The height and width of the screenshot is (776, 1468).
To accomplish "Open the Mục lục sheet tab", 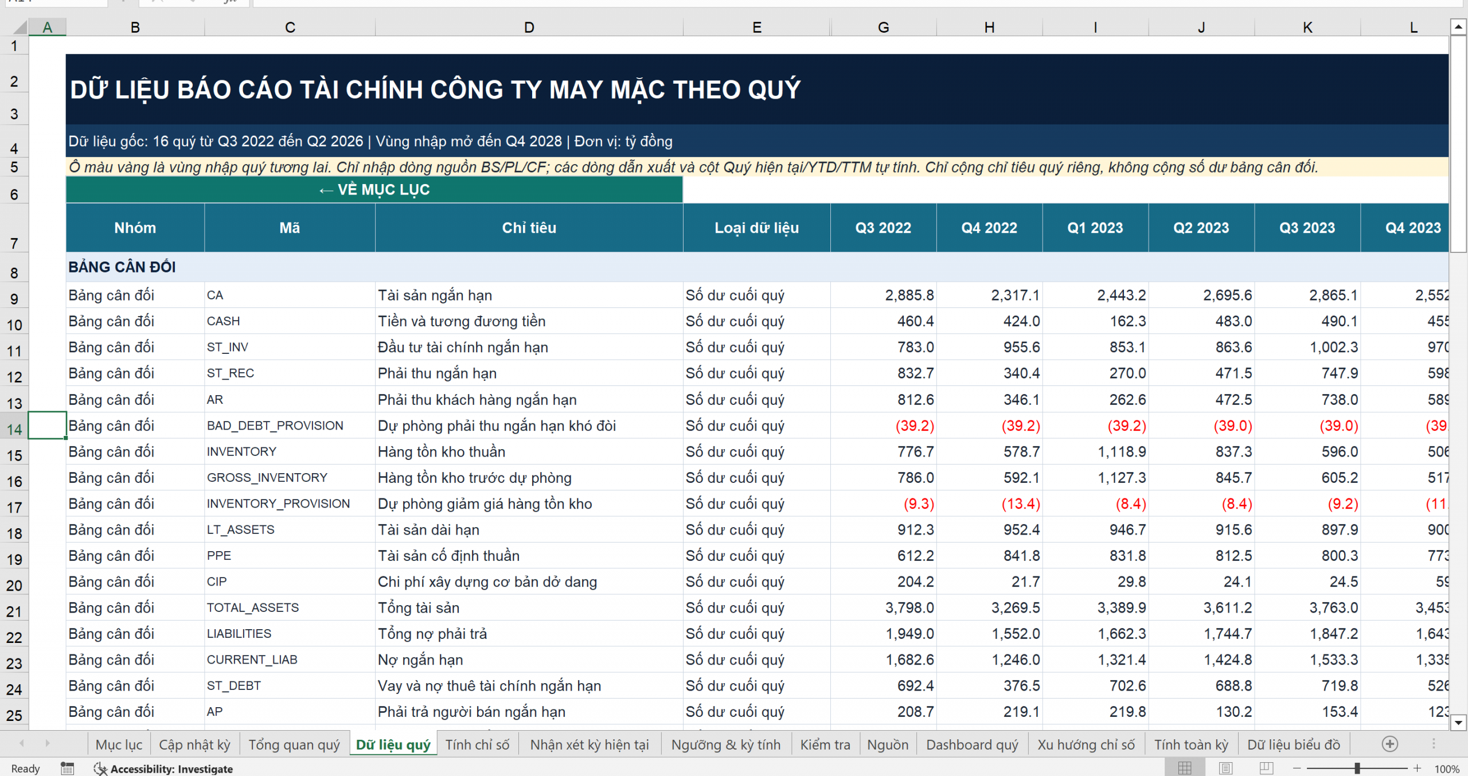I will click(119, 744).
